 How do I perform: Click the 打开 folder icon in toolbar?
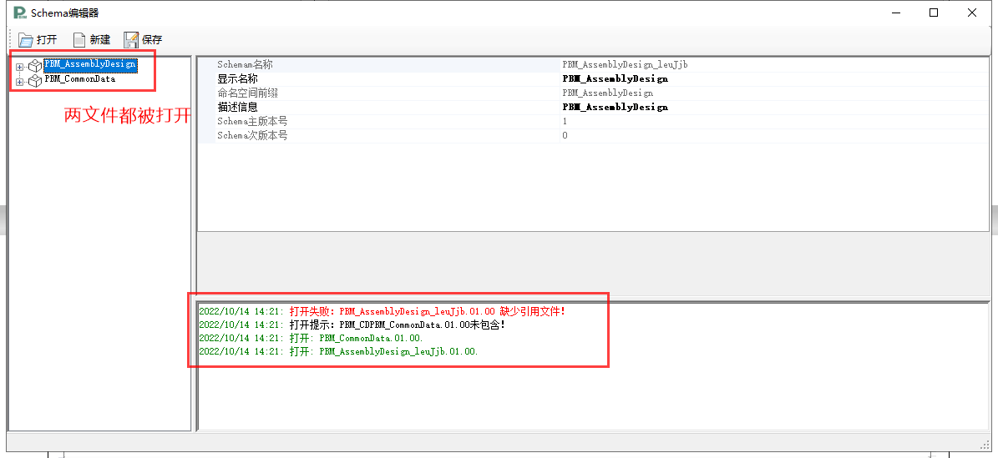(25, 40)
